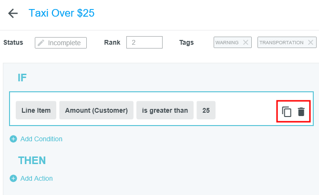319x195 pixels.
Task: Click the Add Action link
Action: (36, 178)
